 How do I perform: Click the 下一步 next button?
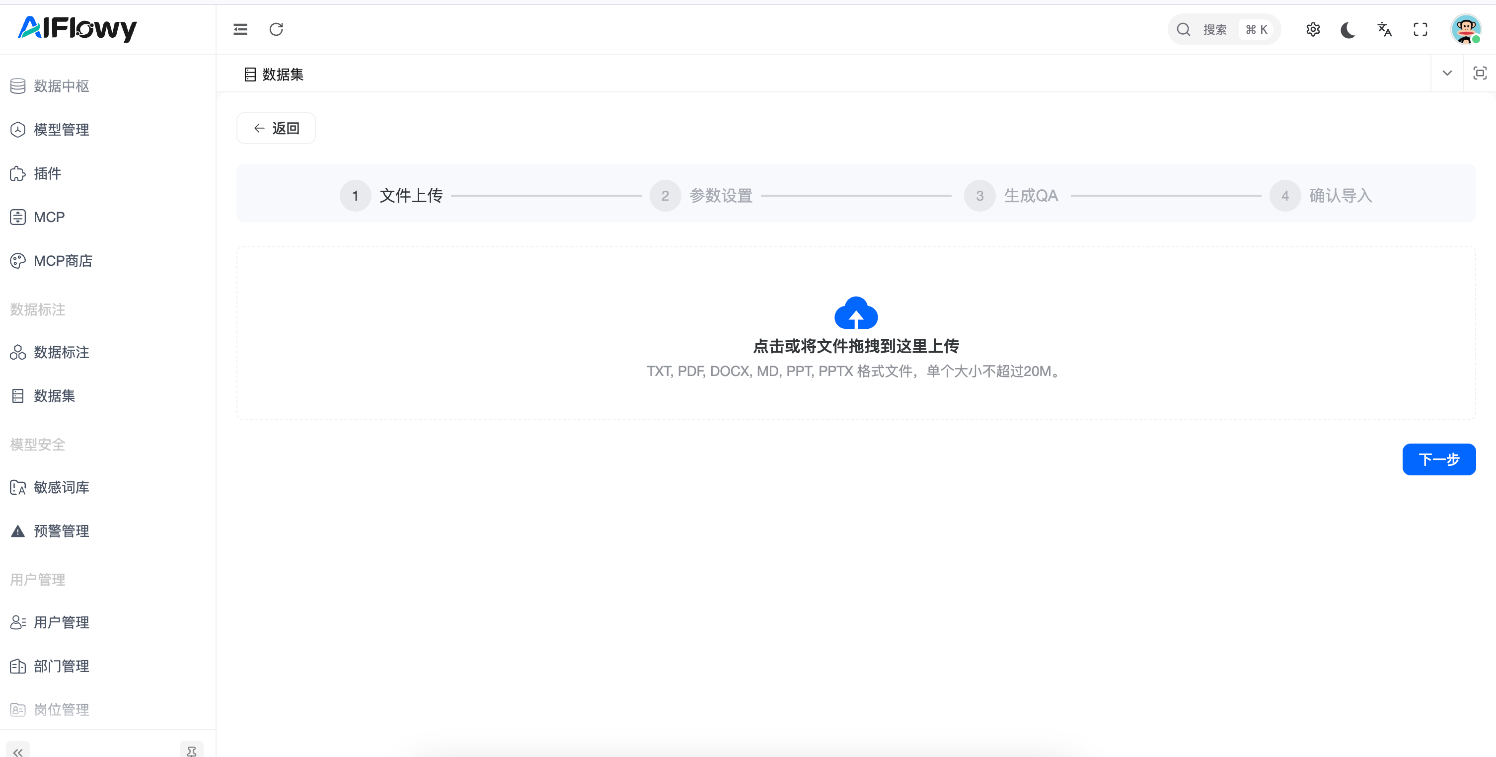(x=1438, y=459)
